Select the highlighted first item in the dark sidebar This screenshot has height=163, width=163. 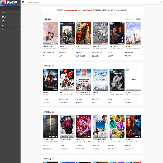click(x=10, y=9)
